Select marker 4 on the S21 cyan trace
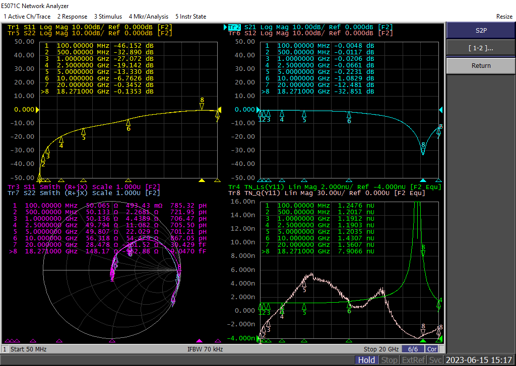 (x=282, y=115)
